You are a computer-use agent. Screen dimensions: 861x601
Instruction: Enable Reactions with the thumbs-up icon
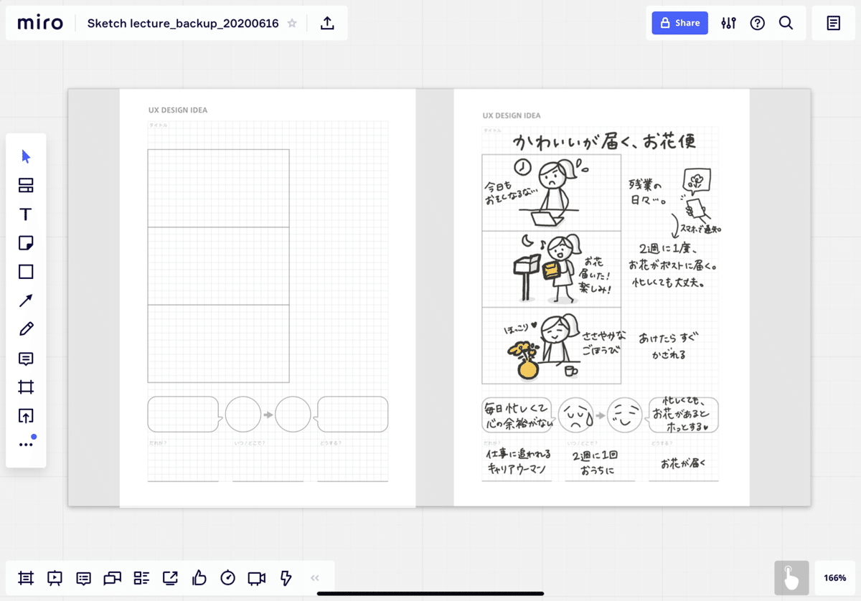pos(199,578)
